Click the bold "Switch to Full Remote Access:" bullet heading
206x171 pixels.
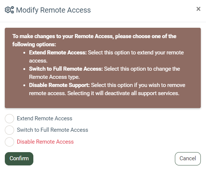click(66, 69)
